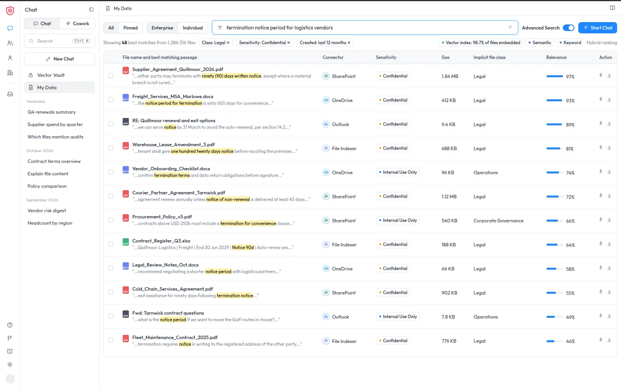This screenshot has width=621, height=388.
Task: Tick the Procurement_Policy_v5.pdf checkbox
Action: coord(111,220)
